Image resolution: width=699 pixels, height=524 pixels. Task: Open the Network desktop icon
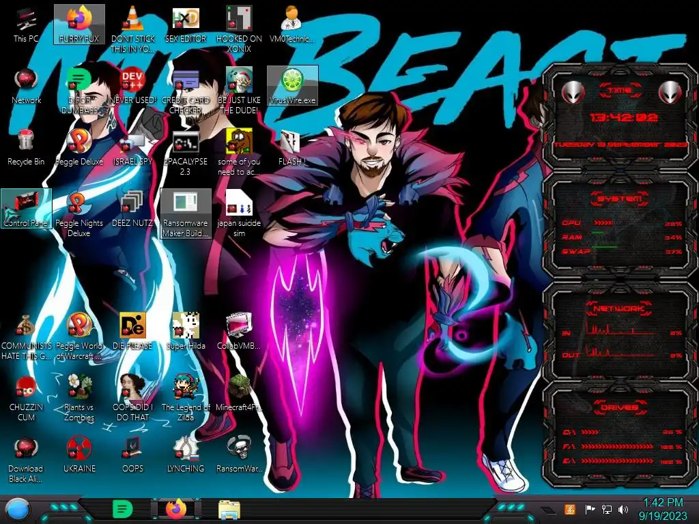[x=26, y=87]
